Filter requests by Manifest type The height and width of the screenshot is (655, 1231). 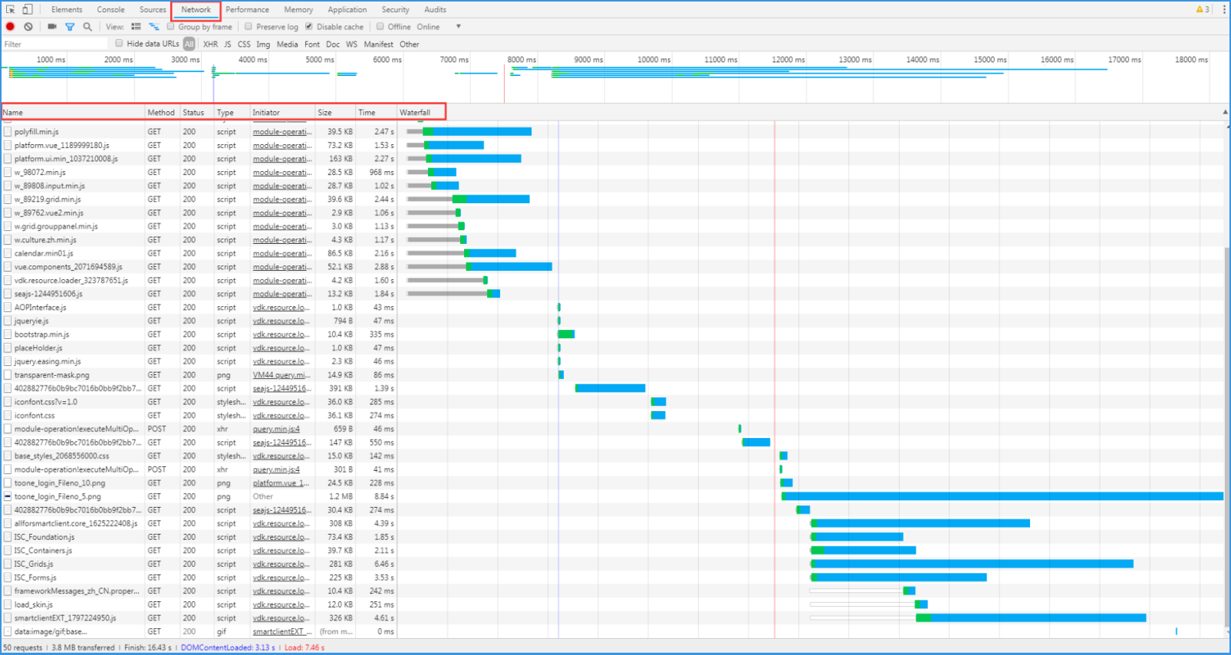tap(378, 44)
